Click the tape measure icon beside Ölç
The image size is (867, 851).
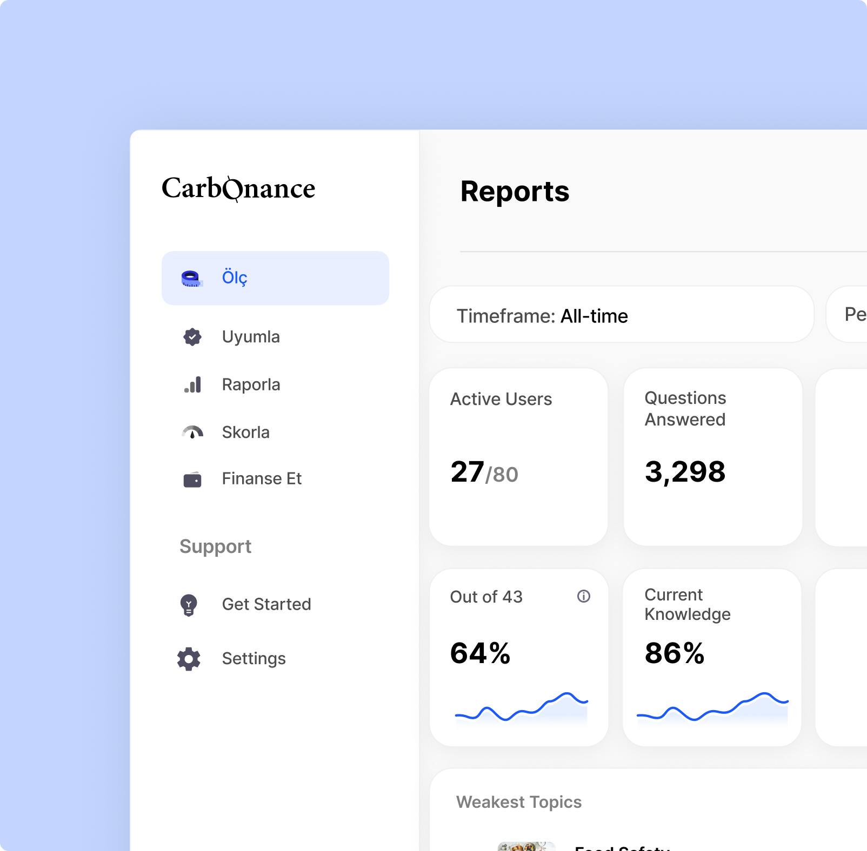tap(191, 278)
